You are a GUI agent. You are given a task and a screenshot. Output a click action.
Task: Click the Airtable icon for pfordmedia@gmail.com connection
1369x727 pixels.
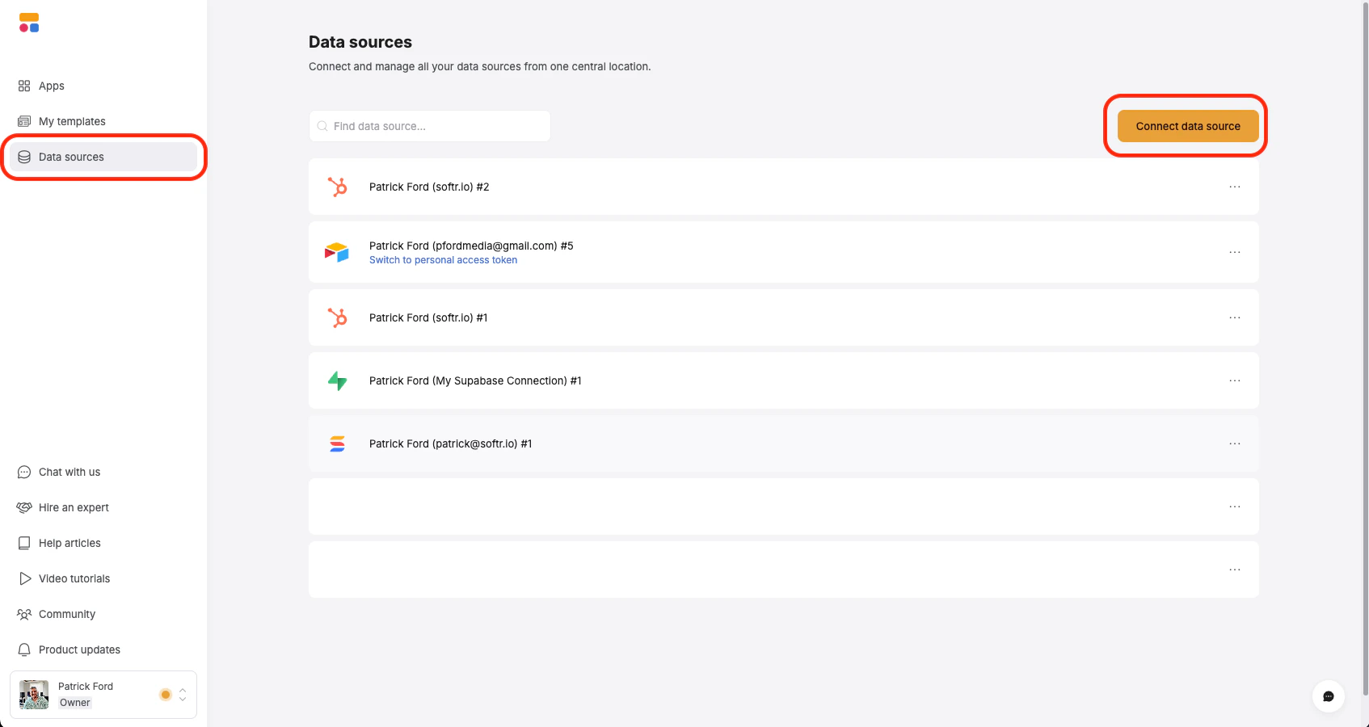[x=337, y=252]
